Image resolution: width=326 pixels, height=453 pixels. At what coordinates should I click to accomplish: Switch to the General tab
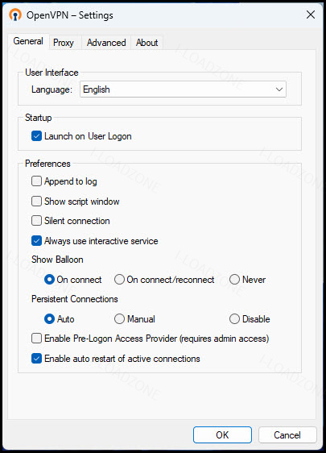tap(28, 41)
